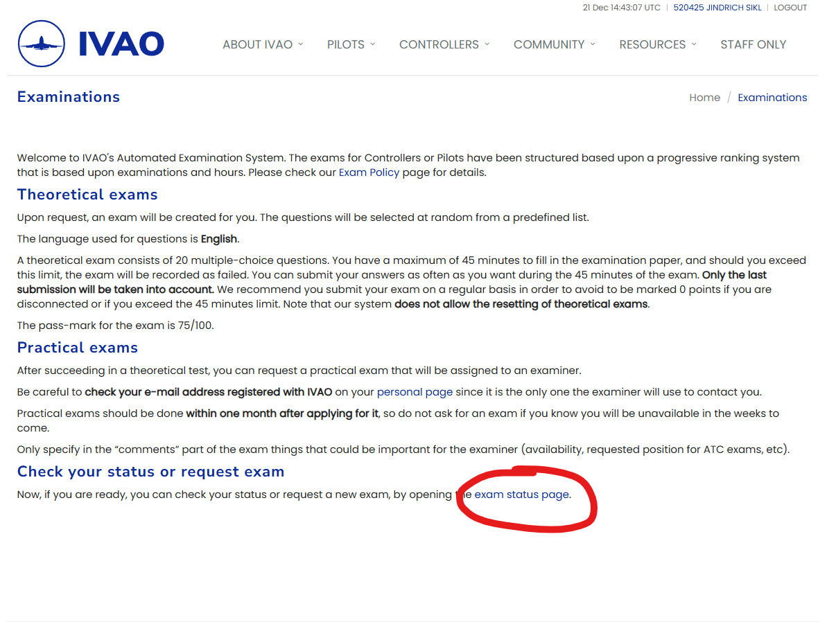Click the pass-mark 75/100 sentence
Viewport: 836px width, 622px height.
[x=116, y=326]
